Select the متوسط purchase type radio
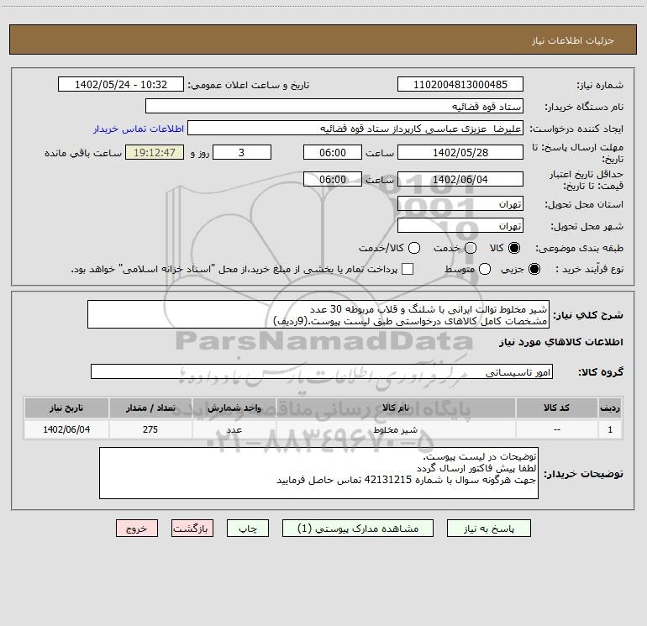647x626 pixels. [485, 269]
